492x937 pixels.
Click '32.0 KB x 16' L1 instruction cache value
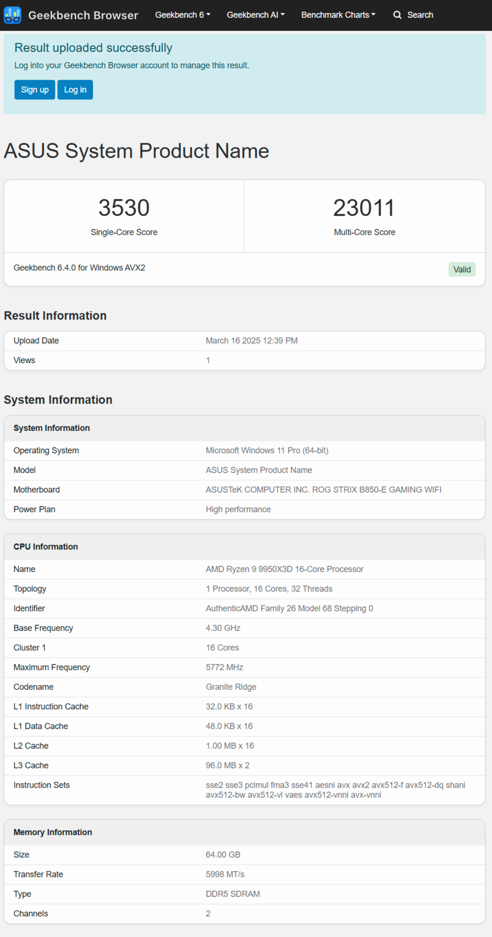click(x=229, y=707)
